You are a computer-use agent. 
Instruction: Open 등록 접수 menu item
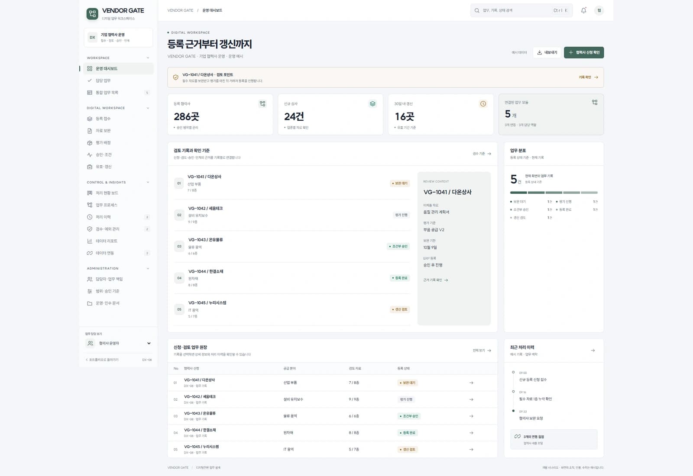(x=118, y=119)
